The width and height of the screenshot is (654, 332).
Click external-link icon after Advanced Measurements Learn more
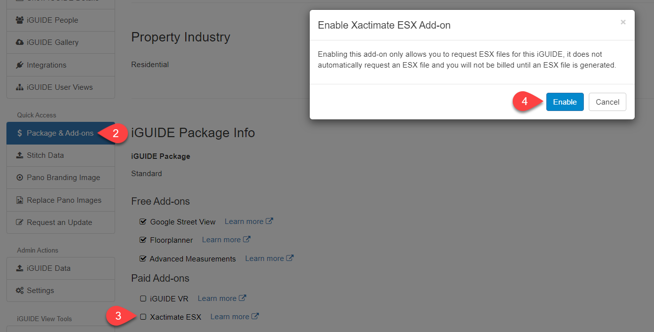[290, 258]
